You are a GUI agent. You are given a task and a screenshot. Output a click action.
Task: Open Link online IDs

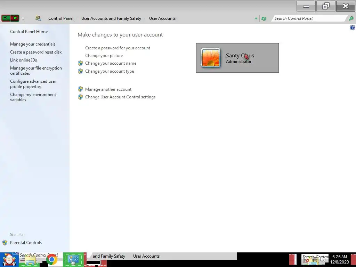point(23,60)
